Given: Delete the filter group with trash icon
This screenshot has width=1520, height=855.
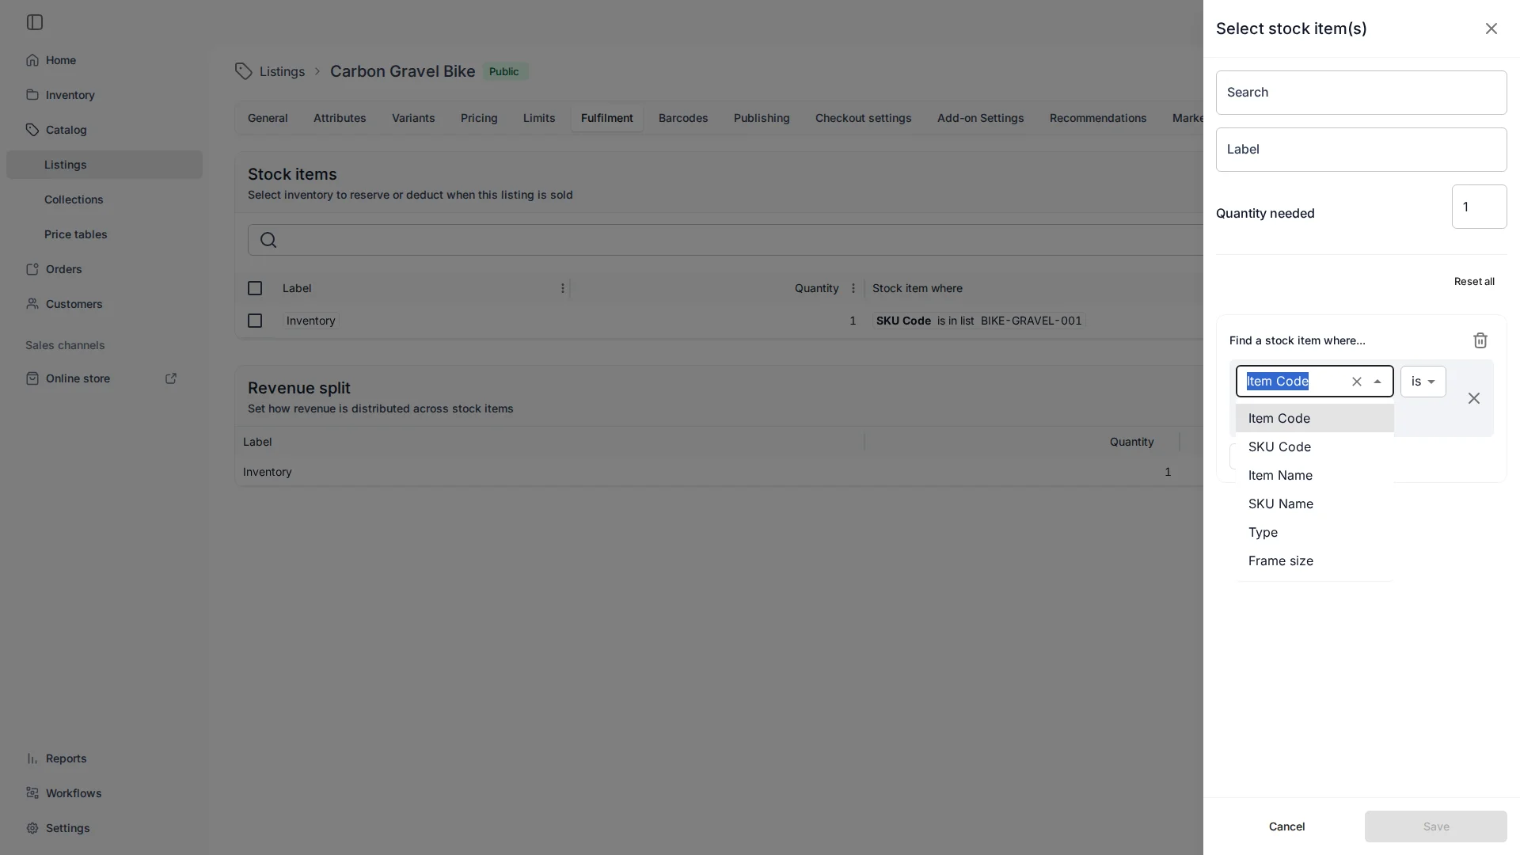Looking at the screenshot, I should (x=1480, y=340).
